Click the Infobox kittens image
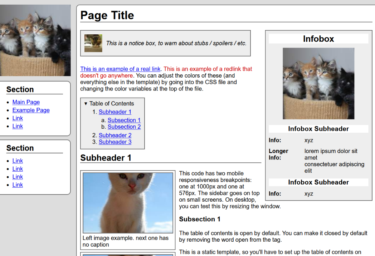The height and width of the screenshot is (256, 375). click(x=318, y=83)
